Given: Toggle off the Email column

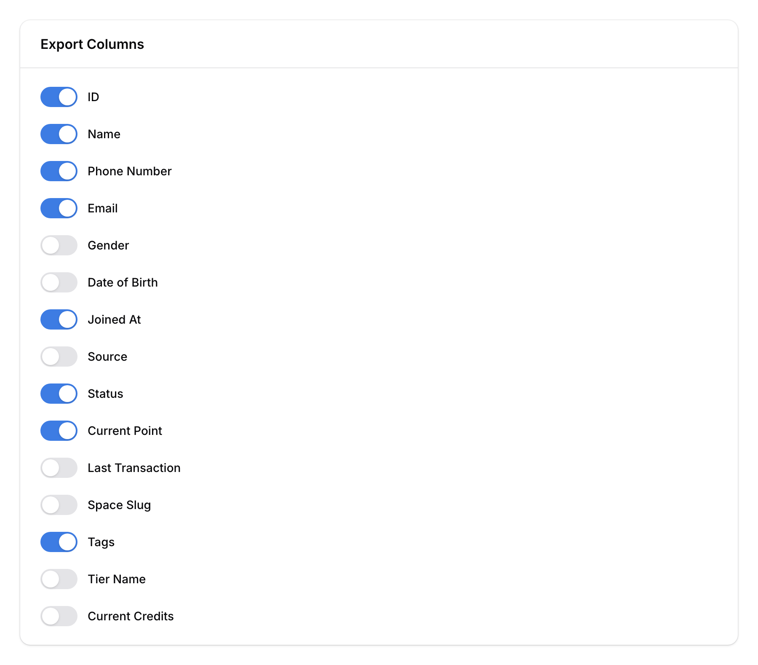Looking at the screenshot, I should pos(59,208).
